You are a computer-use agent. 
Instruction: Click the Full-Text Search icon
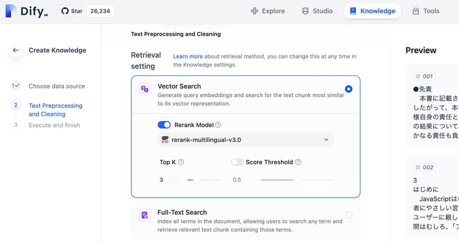click(145, 215)
